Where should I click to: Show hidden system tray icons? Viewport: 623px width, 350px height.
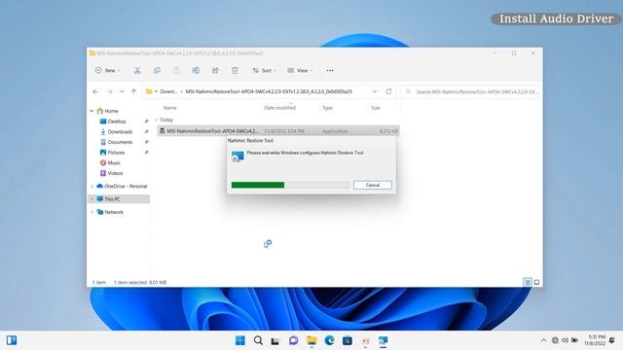543,340
